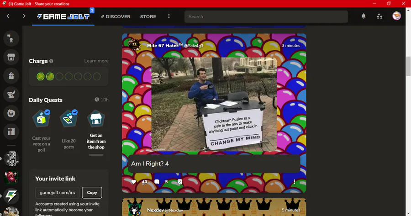Open the creator sidebar icon below the backpack
The height and width of the screenshot is (216, 411).
(x=11, y=95)
